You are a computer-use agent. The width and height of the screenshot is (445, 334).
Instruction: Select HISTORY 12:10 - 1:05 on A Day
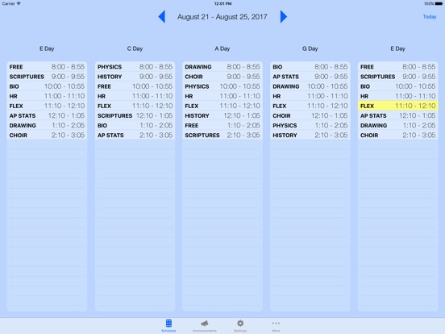point(222,115)
